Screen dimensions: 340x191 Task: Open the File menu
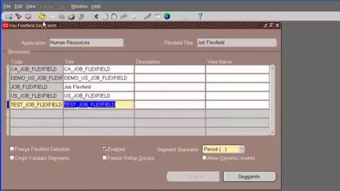pos(7,6)
